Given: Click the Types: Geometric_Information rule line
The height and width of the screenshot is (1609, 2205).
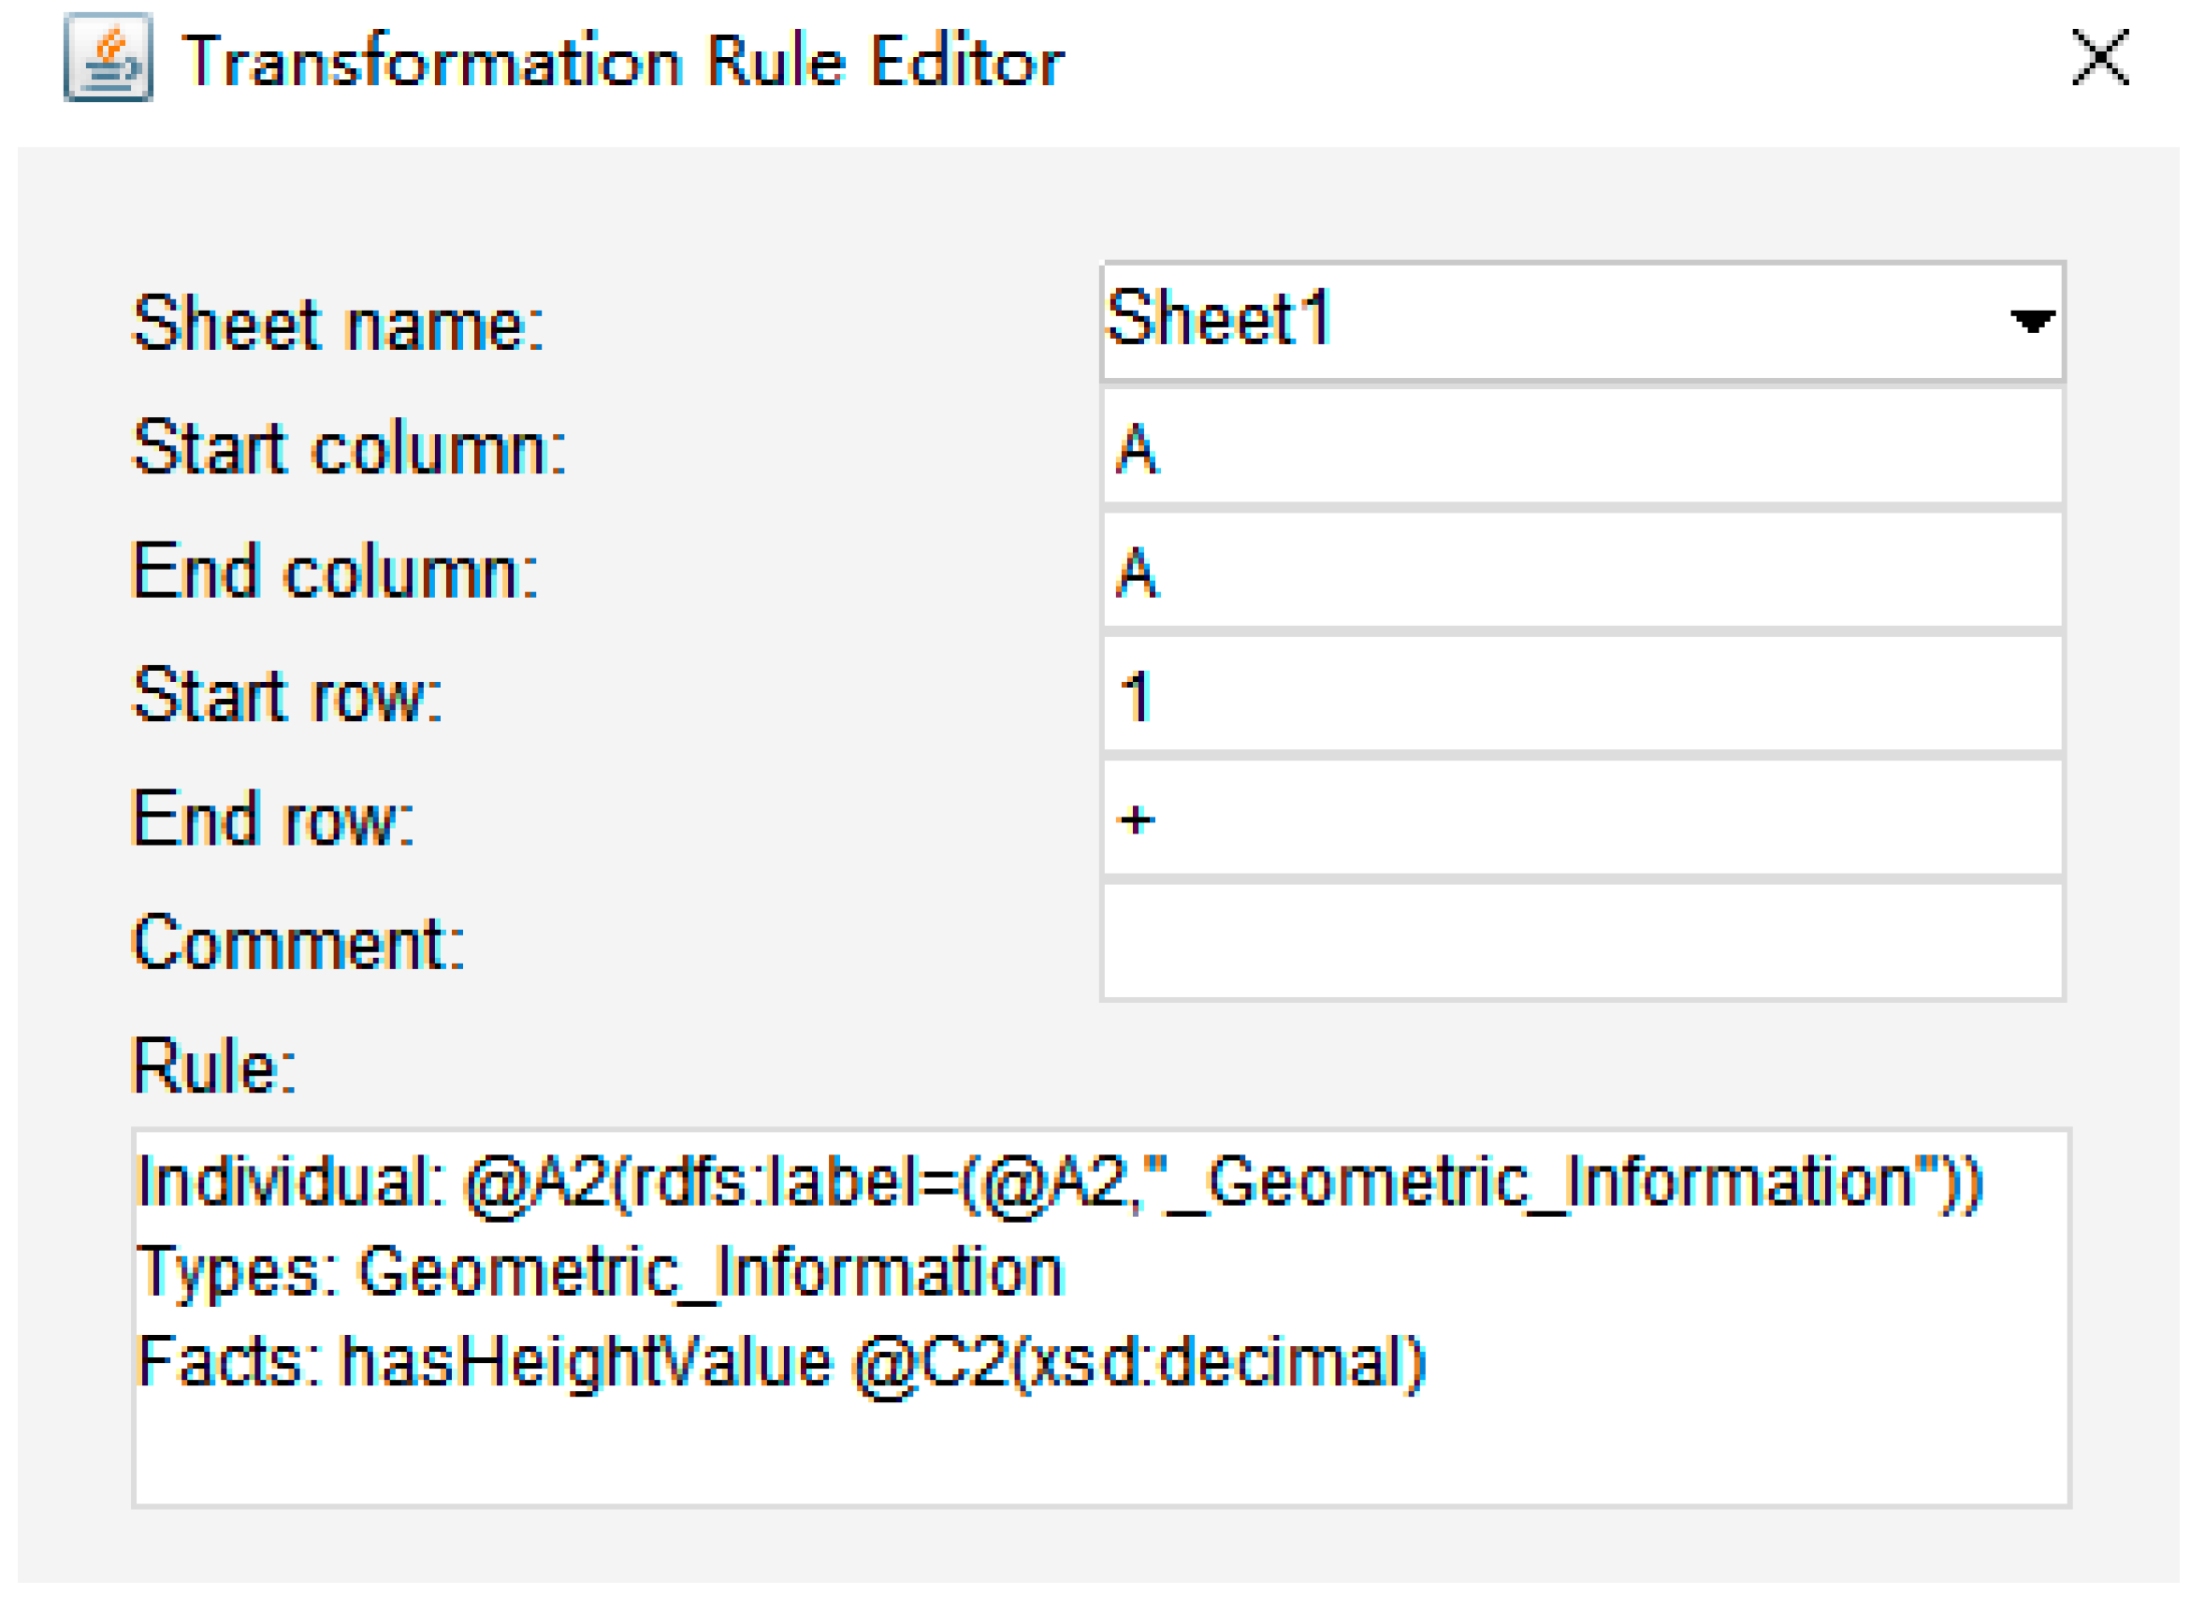Looking at the screenshot, I should point(599,1272).
